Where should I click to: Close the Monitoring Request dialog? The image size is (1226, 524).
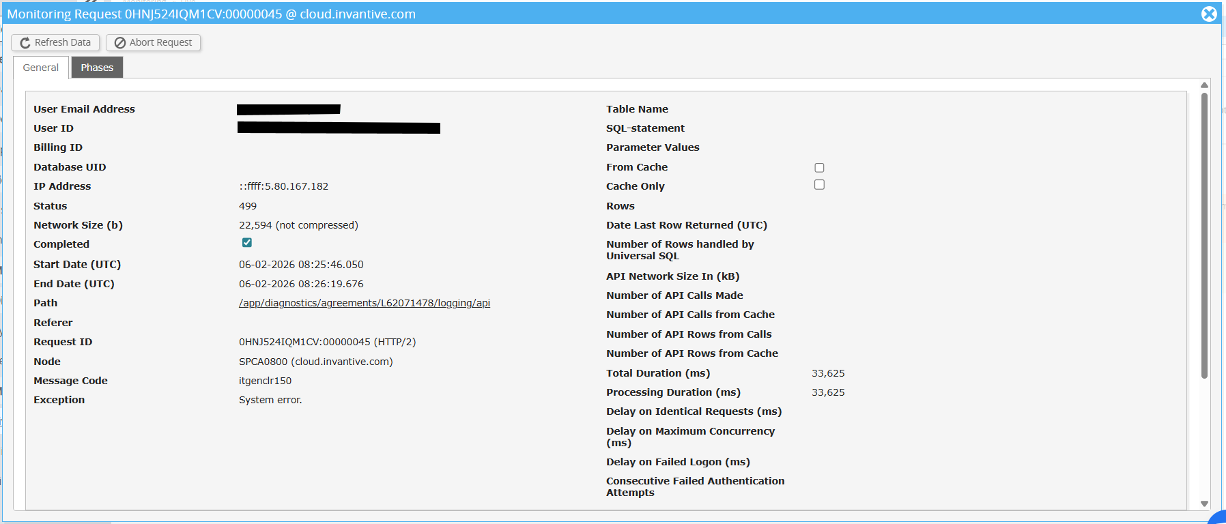pos(1209,14)
